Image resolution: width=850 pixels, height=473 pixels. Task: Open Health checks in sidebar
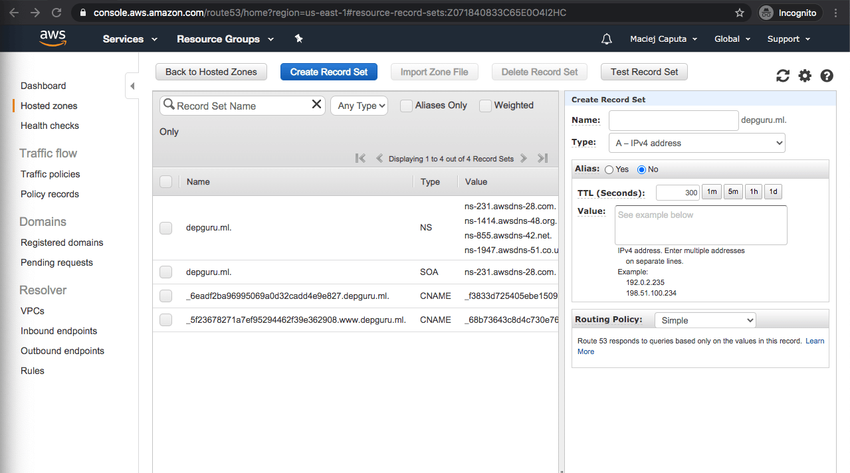tap(50, 126)
